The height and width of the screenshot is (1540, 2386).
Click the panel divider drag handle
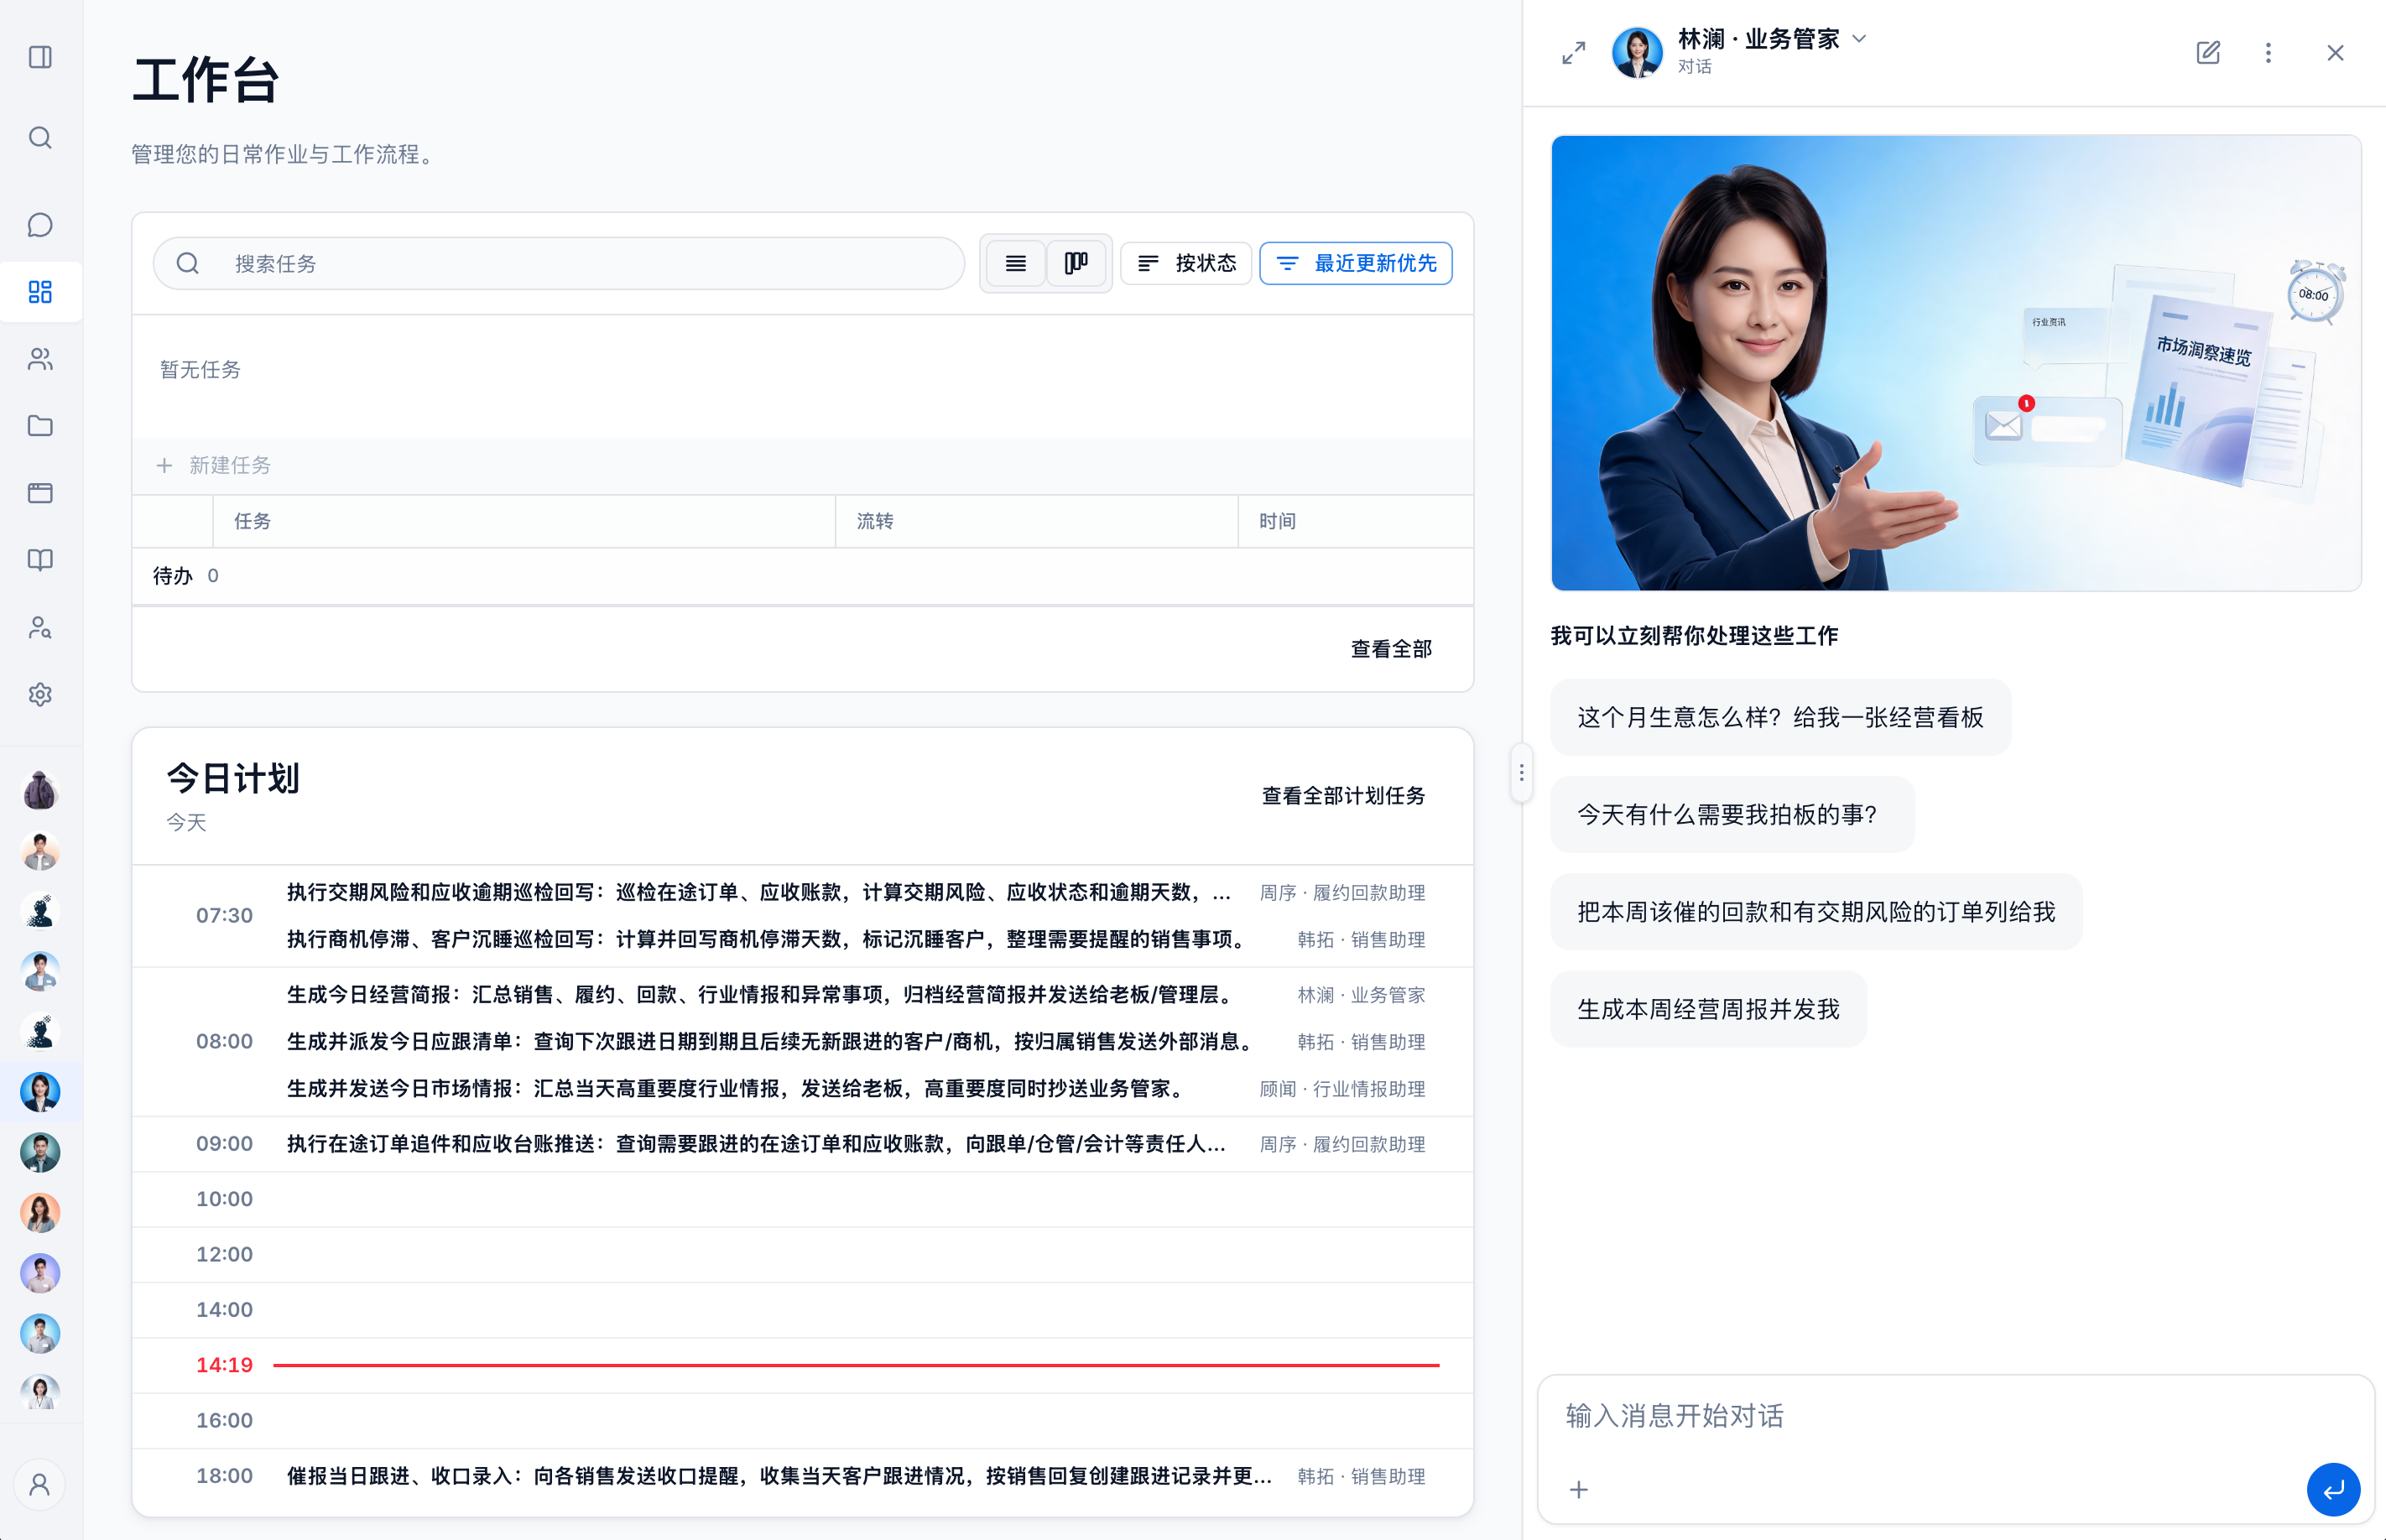point(1521,773)
